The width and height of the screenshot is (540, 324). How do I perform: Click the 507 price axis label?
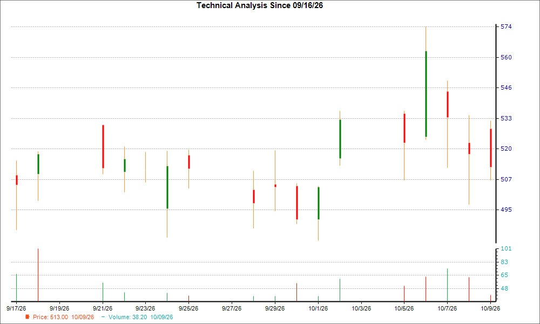tap(506, 179)
